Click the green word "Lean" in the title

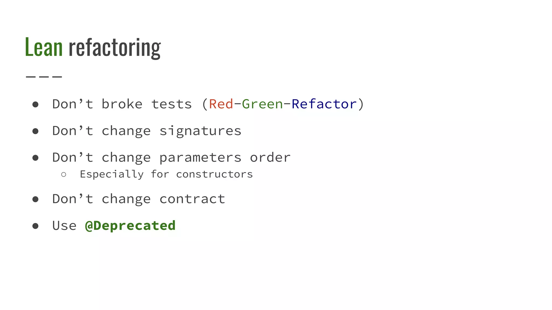click(x=44, y=47)
